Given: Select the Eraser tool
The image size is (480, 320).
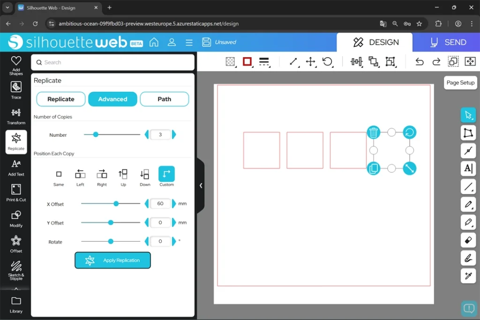Looking at the screenshot, I should [468, 240].
